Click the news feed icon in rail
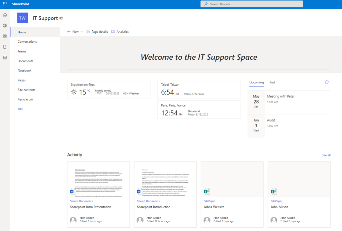 click(x=5, y=36)
